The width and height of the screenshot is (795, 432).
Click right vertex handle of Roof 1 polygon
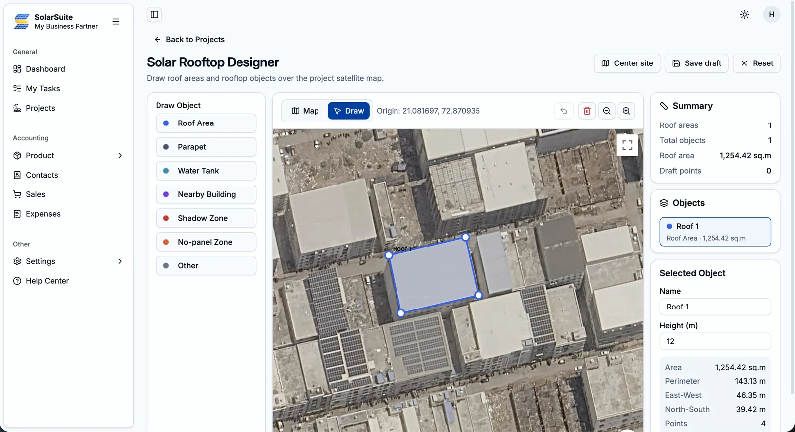[478, 295]
